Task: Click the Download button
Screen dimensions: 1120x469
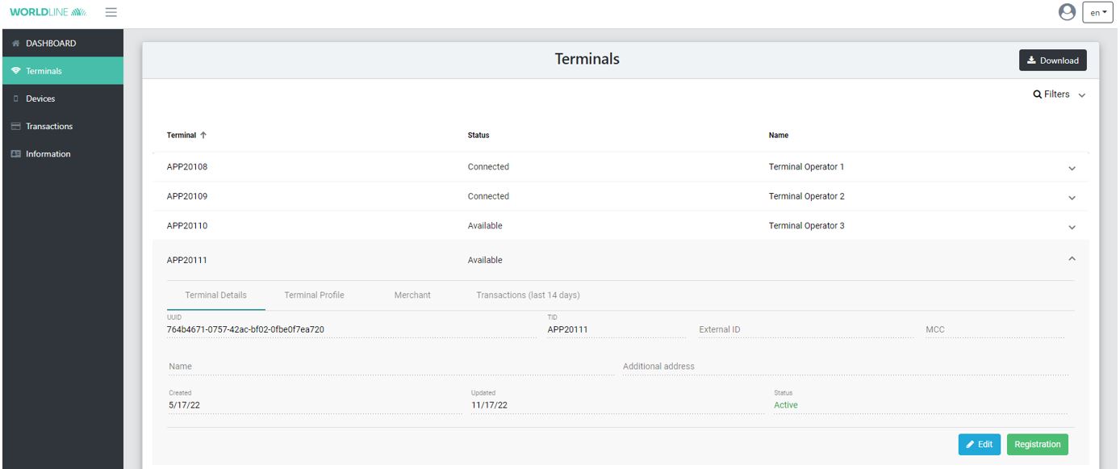Action: point(1052,61)
